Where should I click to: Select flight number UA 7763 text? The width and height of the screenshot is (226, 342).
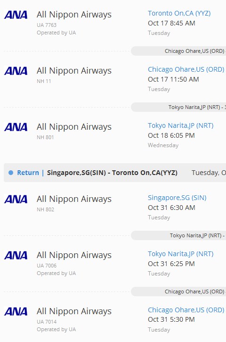tap(47, 25)
